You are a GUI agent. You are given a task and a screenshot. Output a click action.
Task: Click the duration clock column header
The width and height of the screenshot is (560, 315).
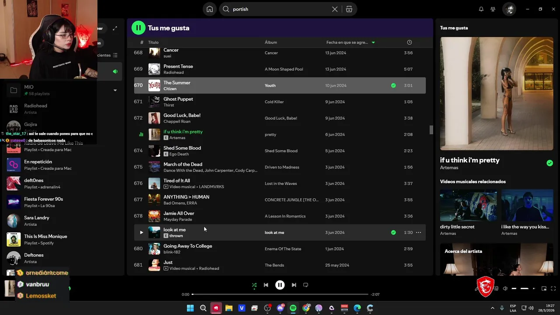(x=409, y=42)
